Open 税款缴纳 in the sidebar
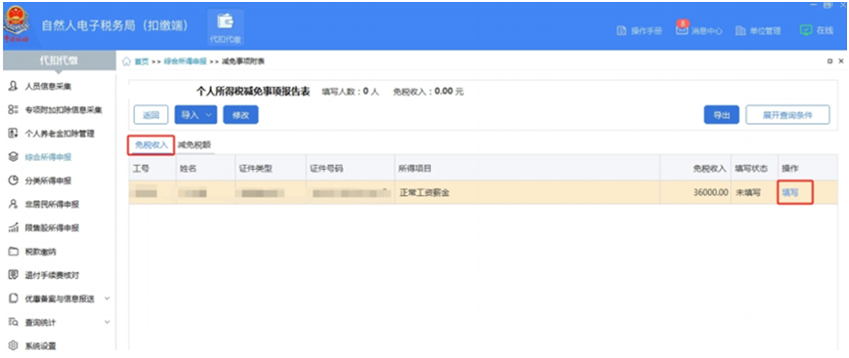Image resolution: width=849 pixels, height=358 pixels. pos(40,252)
